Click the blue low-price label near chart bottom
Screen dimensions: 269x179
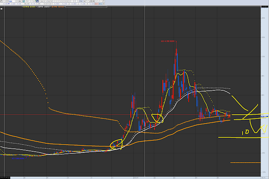(x=18, y=158)
